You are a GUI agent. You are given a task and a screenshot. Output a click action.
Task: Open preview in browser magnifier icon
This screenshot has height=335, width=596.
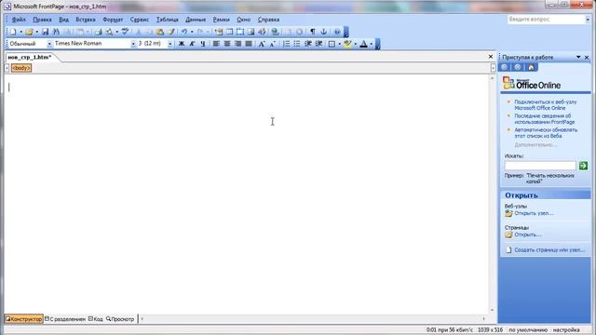110,32
